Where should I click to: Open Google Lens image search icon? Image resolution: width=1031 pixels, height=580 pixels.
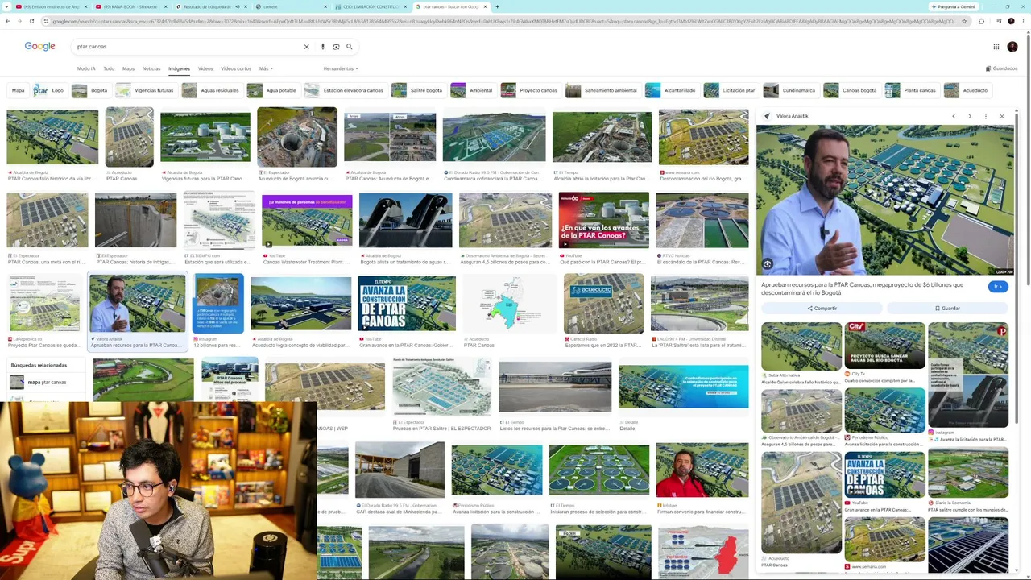(x=336, y=47)
